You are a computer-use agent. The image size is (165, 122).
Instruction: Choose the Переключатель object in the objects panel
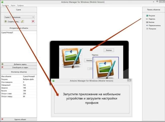(x=154, y=25)
